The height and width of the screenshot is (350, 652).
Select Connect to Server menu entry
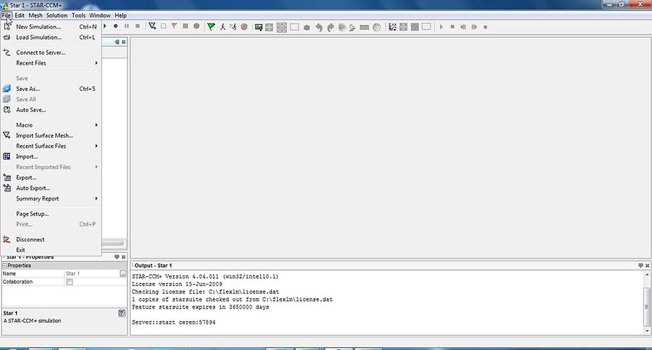[51, 53]
